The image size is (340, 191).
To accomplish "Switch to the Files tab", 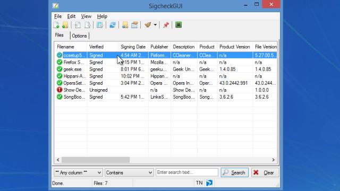I will tap(59, 35).
